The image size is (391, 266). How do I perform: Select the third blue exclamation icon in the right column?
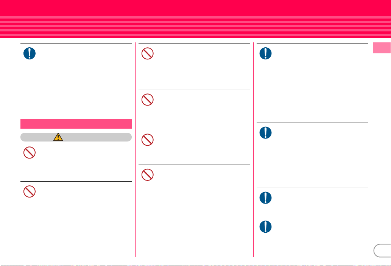pyautogui.click(x=266, y=198)
